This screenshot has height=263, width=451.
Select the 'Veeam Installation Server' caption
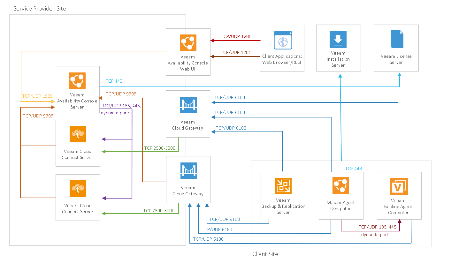coord(338,59)
